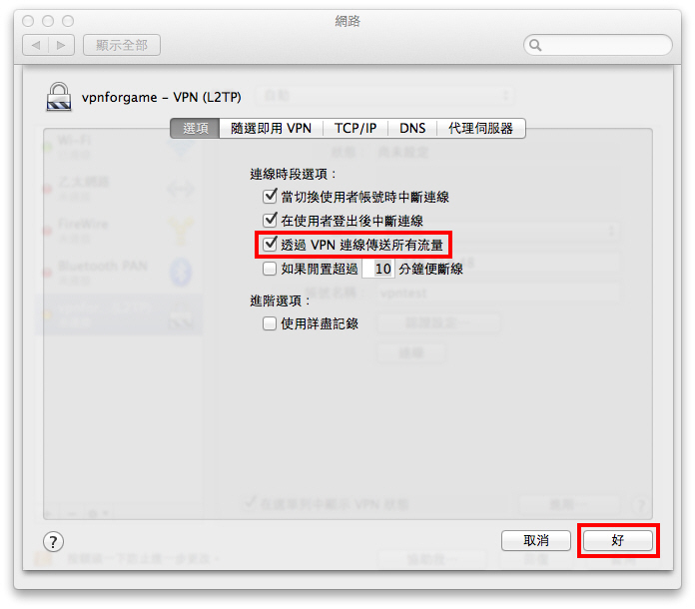Click the idle minutes field showing 10

pos(378,269)
